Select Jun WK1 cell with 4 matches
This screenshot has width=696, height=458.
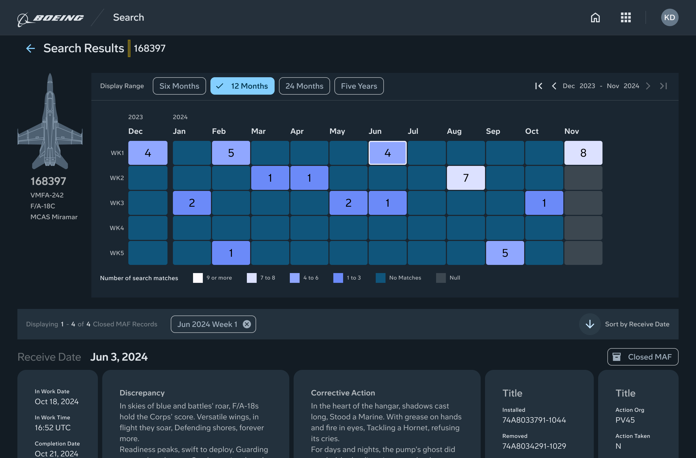[388, 153]
